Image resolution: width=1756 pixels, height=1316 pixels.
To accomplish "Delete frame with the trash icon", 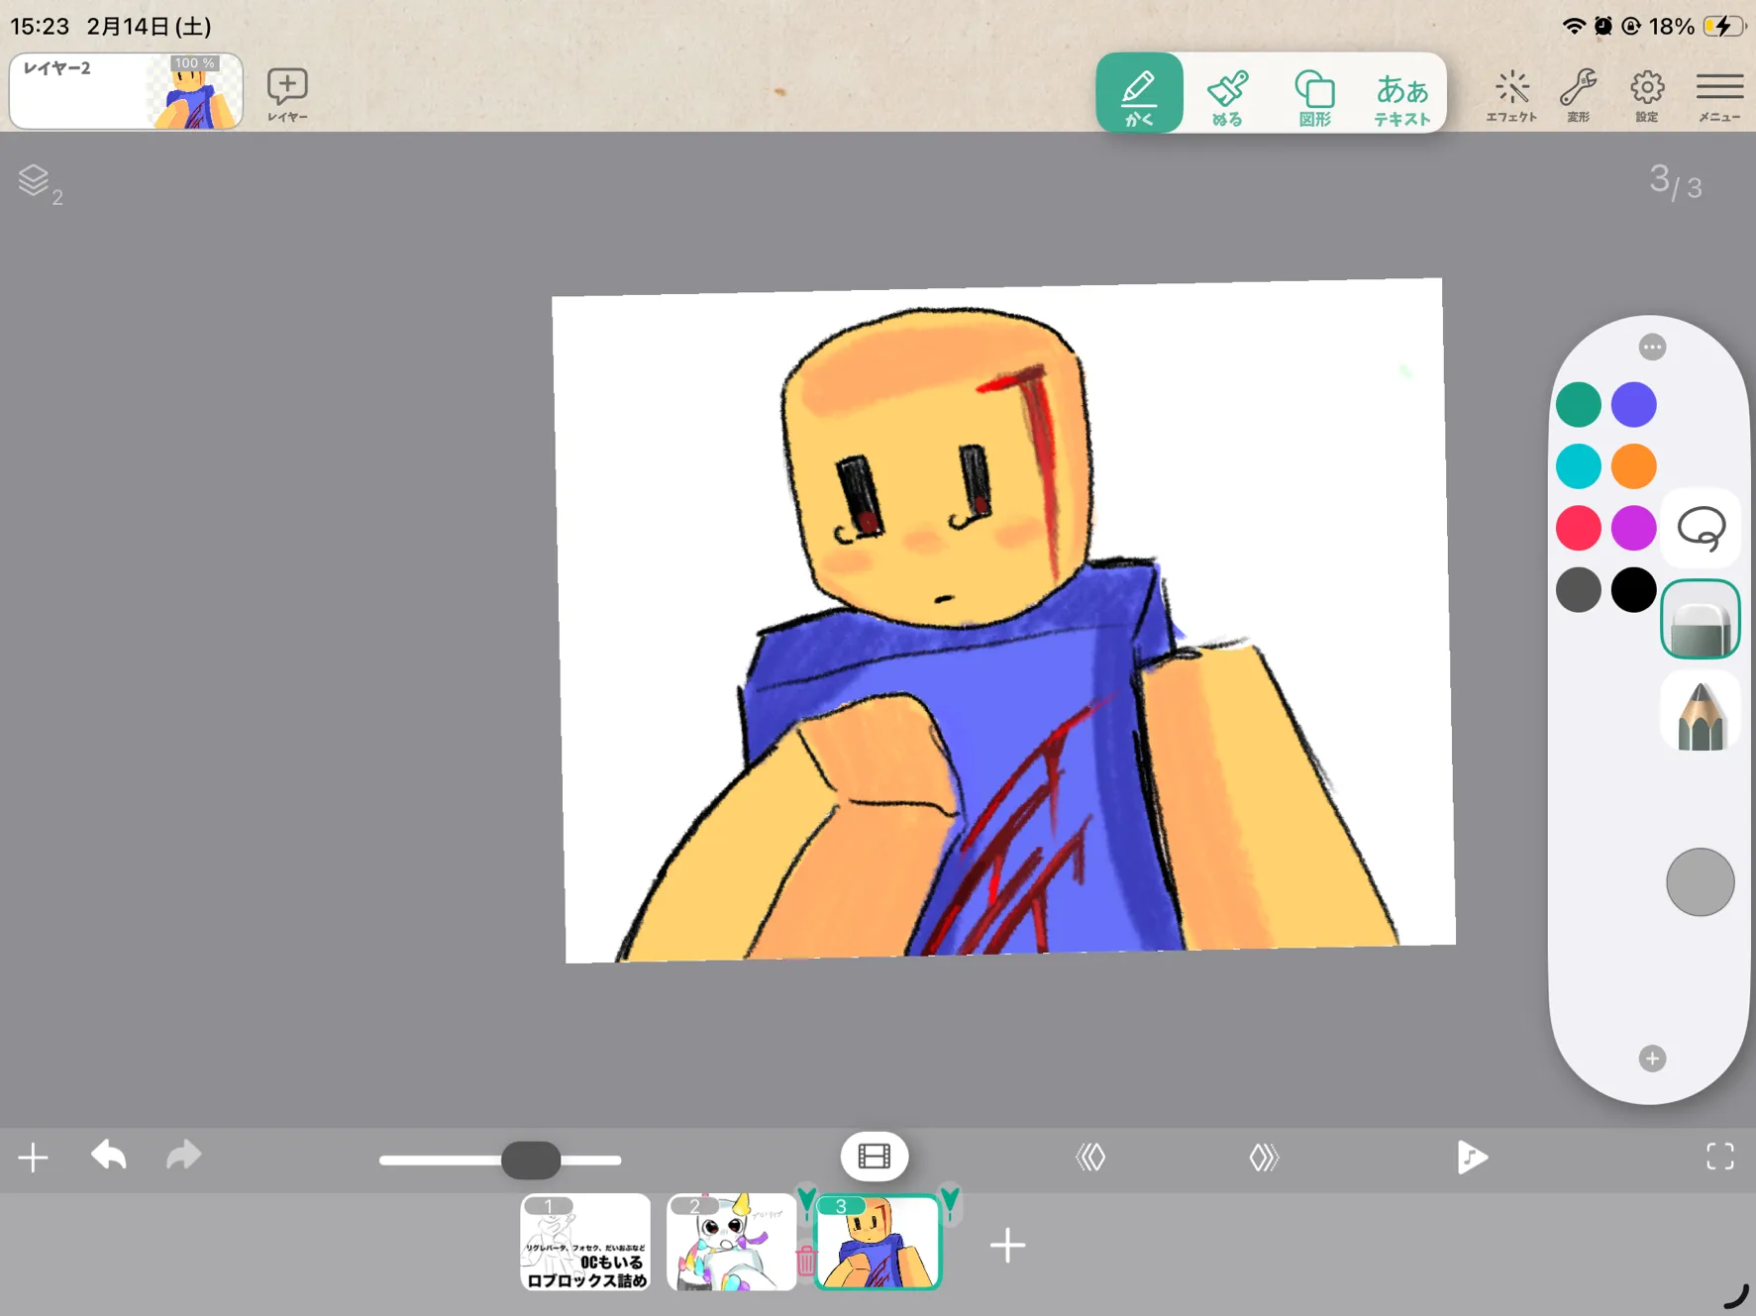I will pyautogui.click(x=805, y=1261).
